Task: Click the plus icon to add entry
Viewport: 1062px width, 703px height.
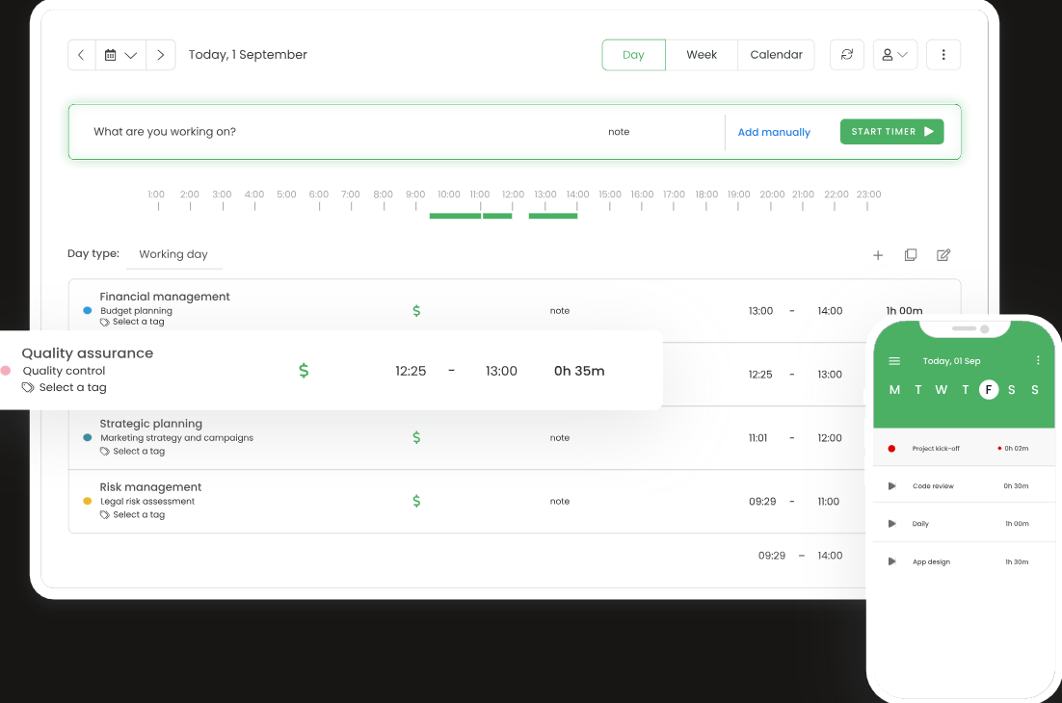Action: coord(878,255)
